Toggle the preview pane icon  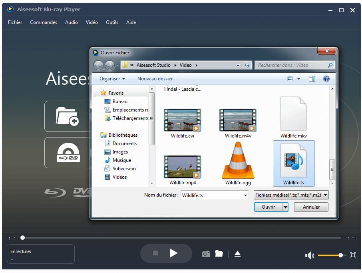(x=312, y=79)
